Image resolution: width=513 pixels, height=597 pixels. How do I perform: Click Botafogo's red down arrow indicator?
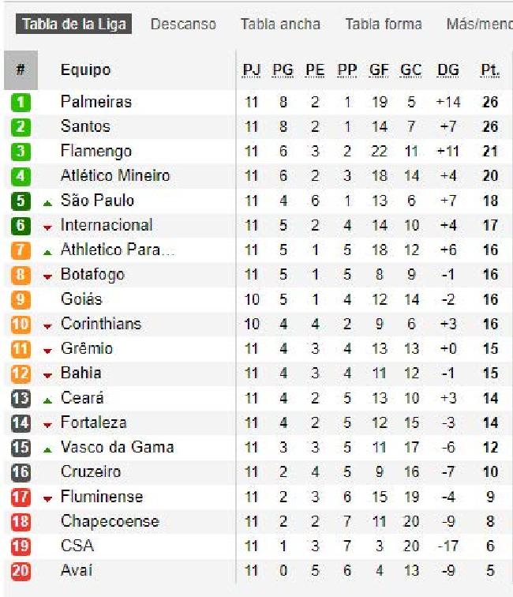click(x=47, y=277)
